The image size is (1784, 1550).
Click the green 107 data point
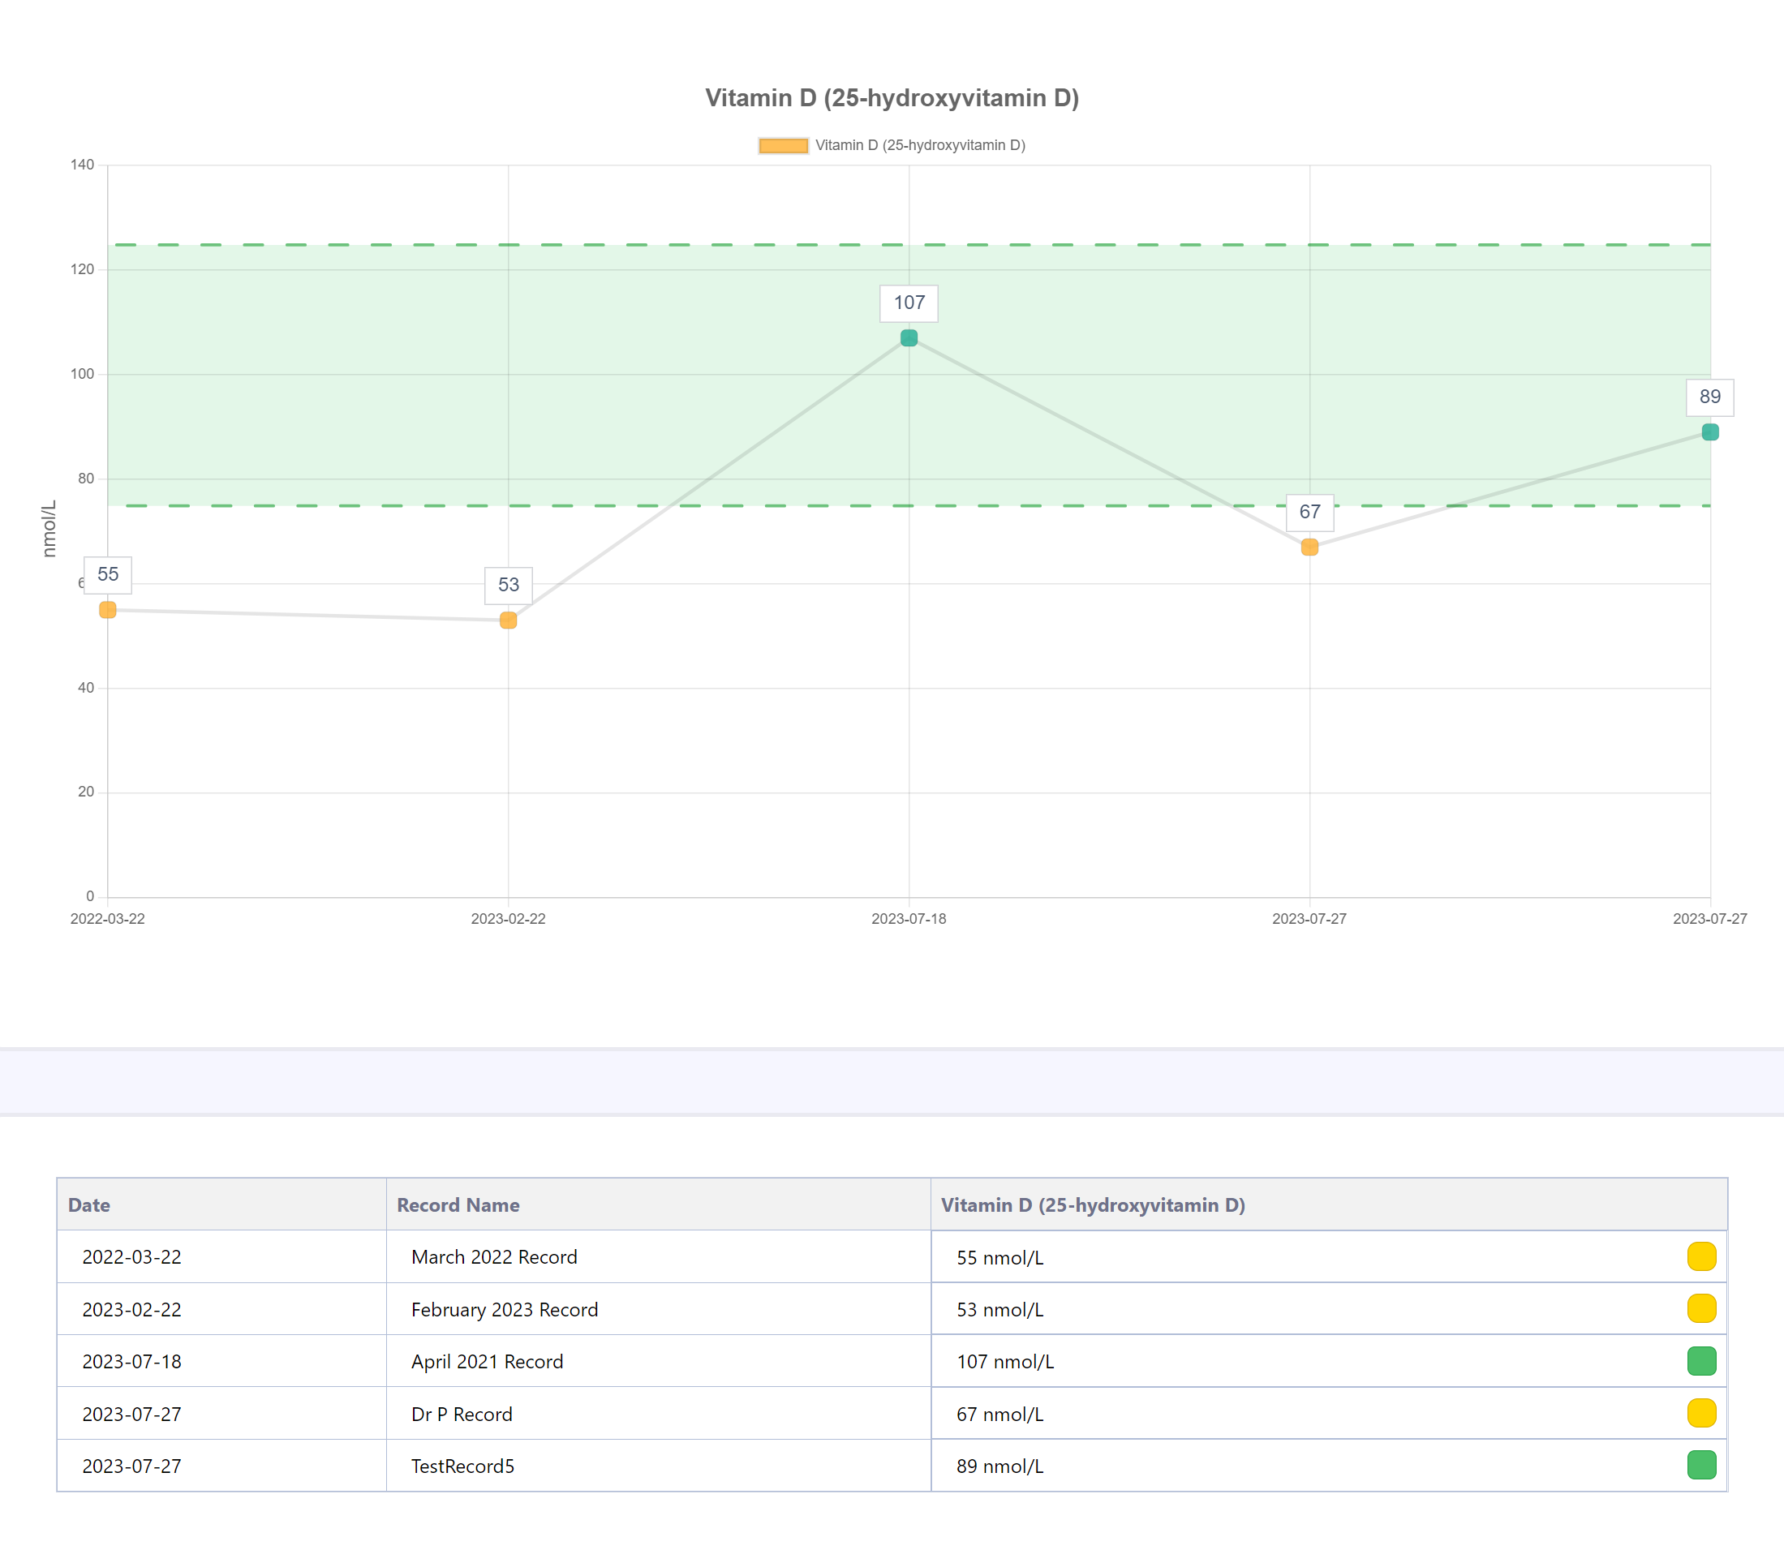click(909, 338)
